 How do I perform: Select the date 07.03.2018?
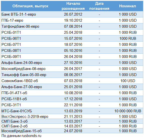coord(73,81)
